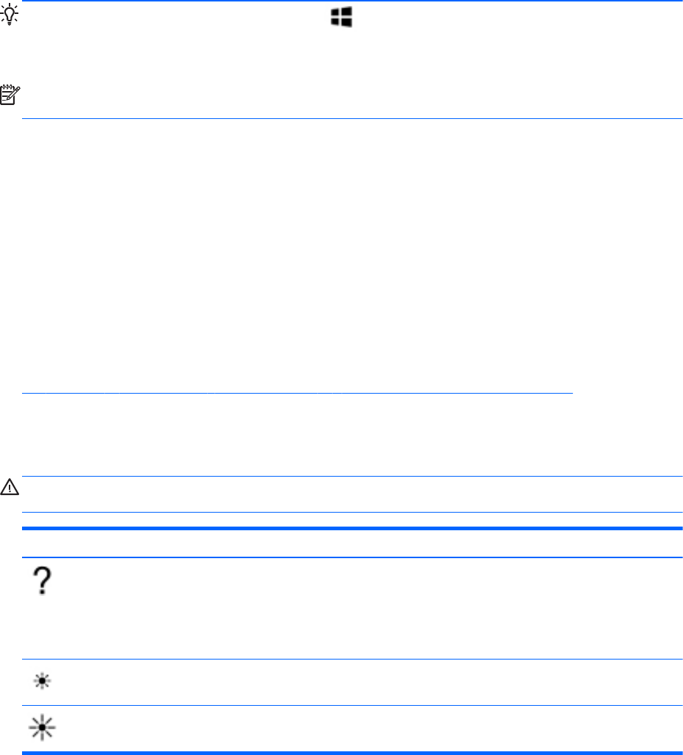Click the horizontal rule below the note icon
This screenshot has width=683, height=755.
pyautogui.click(x=353, y=119)
